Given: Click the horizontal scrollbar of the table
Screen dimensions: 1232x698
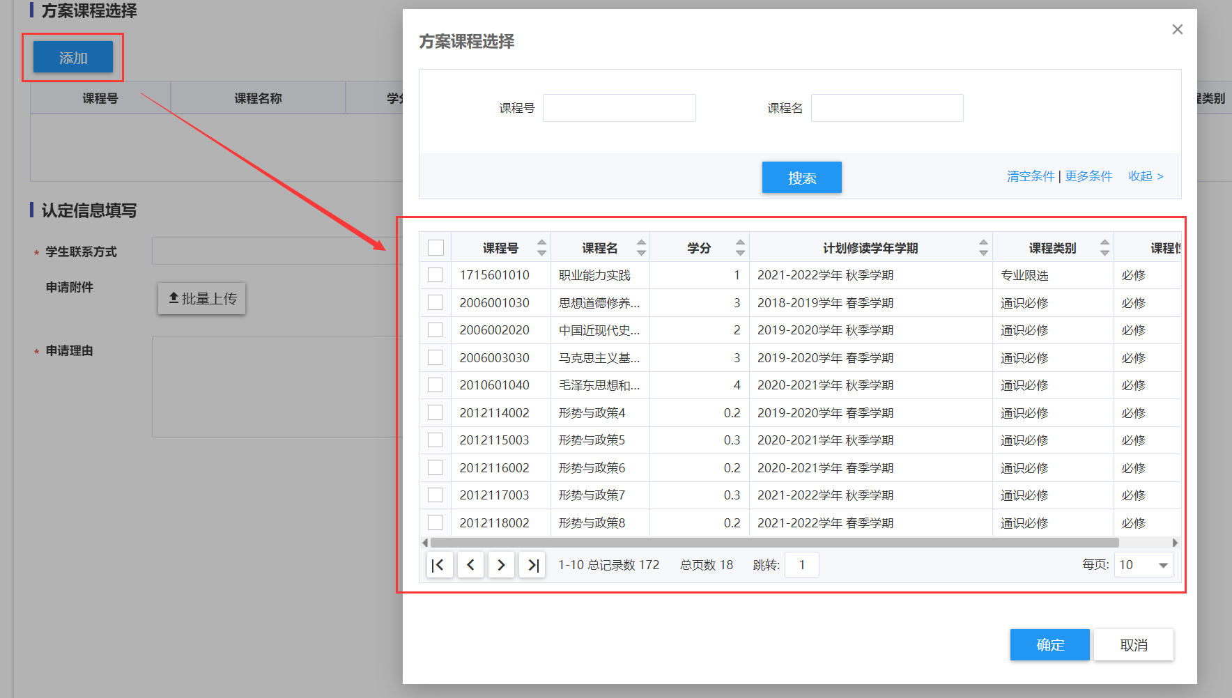Looking at the screenshot, I should [x=774, y=543].
